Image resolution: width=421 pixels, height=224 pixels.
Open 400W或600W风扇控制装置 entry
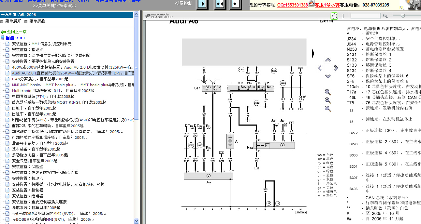[x=73, y=67]
